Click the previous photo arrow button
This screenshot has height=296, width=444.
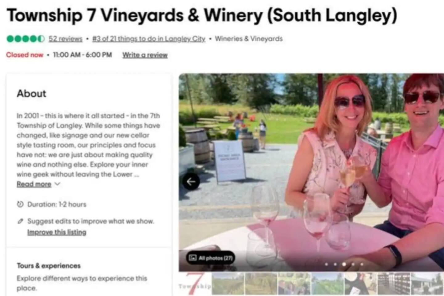click(x=191, y=182)
